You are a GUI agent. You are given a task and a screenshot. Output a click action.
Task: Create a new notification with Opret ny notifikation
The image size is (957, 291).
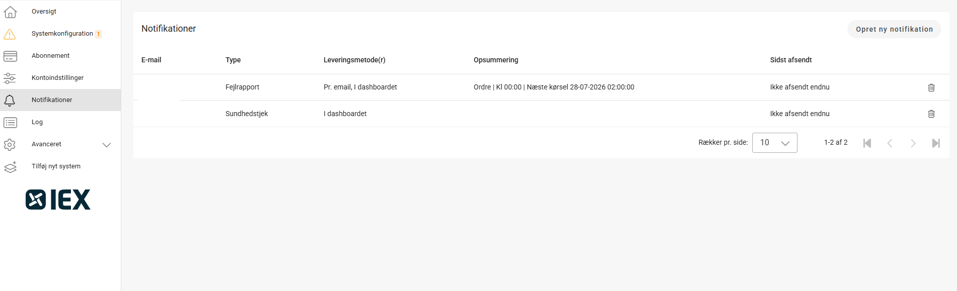894,29
